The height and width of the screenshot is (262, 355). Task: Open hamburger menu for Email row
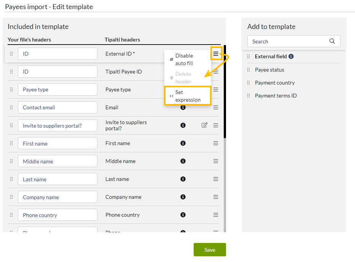(216, 107)
